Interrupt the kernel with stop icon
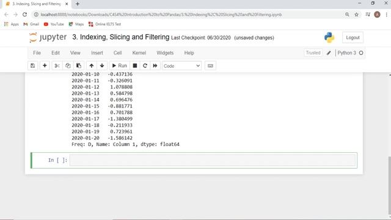Viewport: 391px width, 220px height. [135, 66]
